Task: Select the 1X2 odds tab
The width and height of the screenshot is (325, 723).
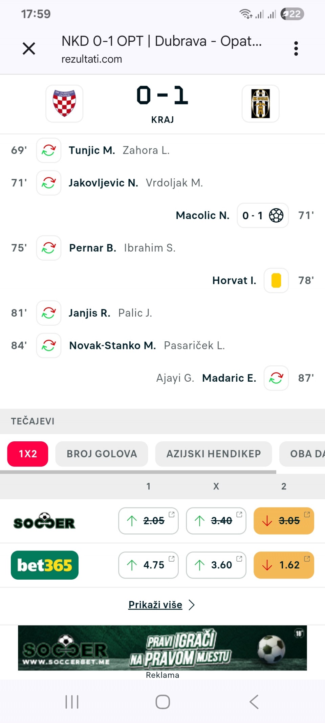Action: pos(28,454)
